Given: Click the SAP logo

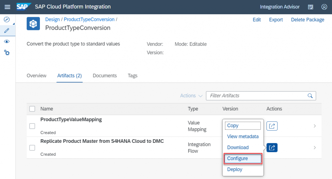Looking at the screenshot, I should coord(23,6).
